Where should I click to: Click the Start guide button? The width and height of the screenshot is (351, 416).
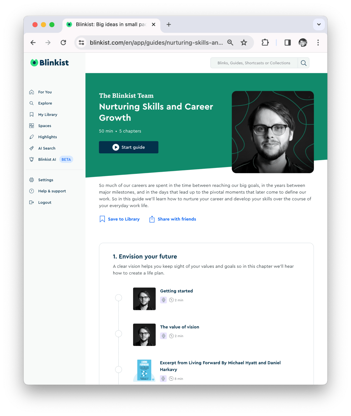coord(129,147)
